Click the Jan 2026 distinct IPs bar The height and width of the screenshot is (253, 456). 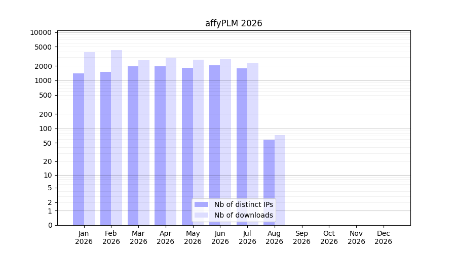(79, 149)
